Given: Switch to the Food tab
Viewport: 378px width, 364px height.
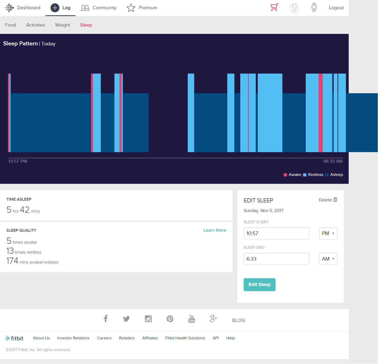Looking at the screenshot, I should pyautogui.click(x=10, y=25).
